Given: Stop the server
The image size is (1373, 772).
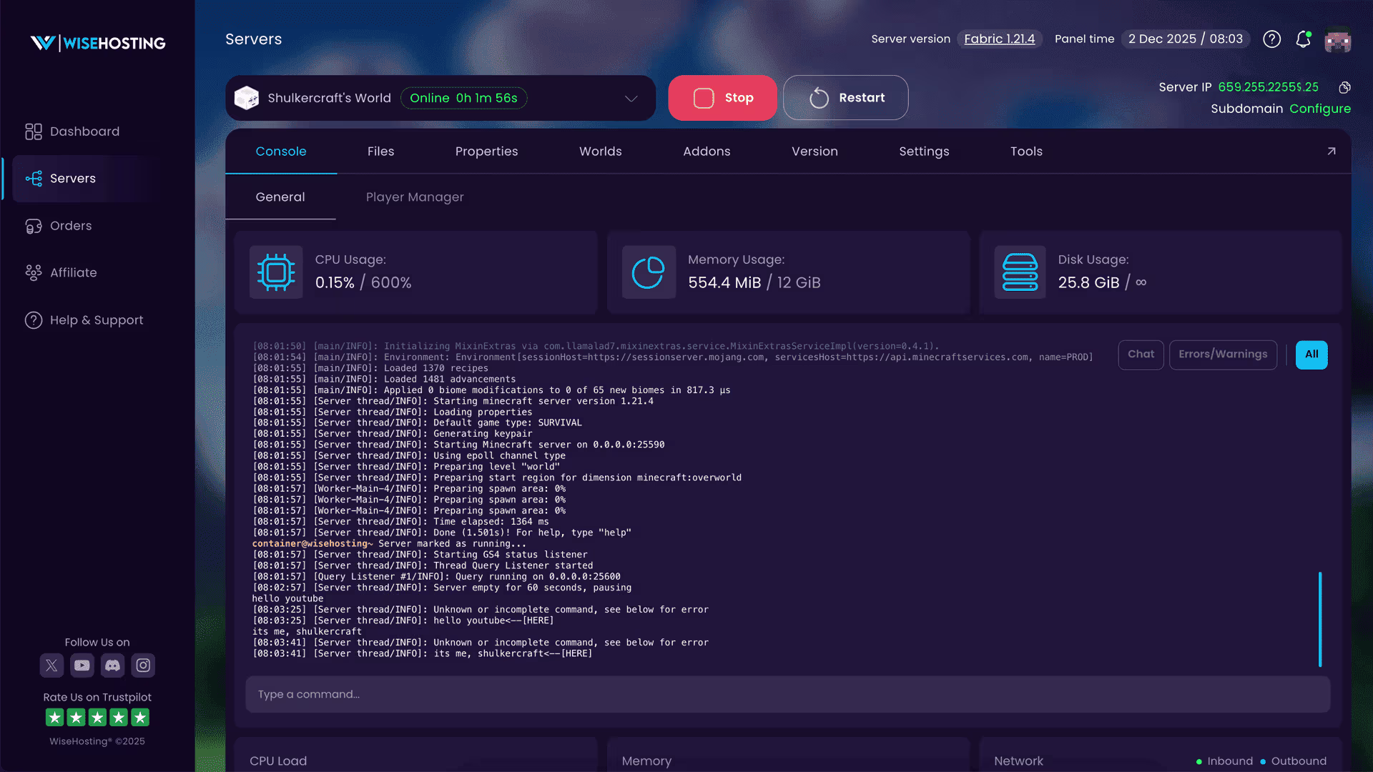Looking at the screenshot, I should pyautogui.click(x=722, y=98).
